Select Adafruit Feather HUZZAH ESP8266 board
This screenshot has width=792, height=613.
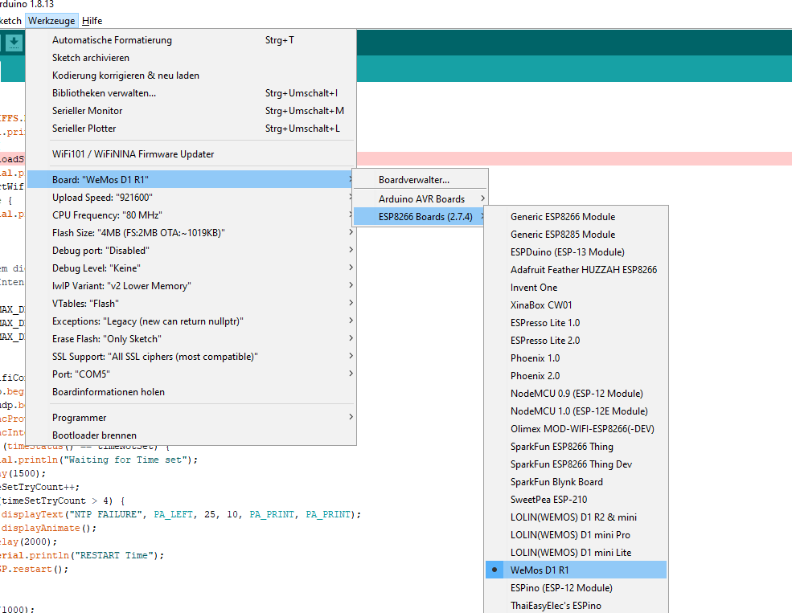(584, 270)
